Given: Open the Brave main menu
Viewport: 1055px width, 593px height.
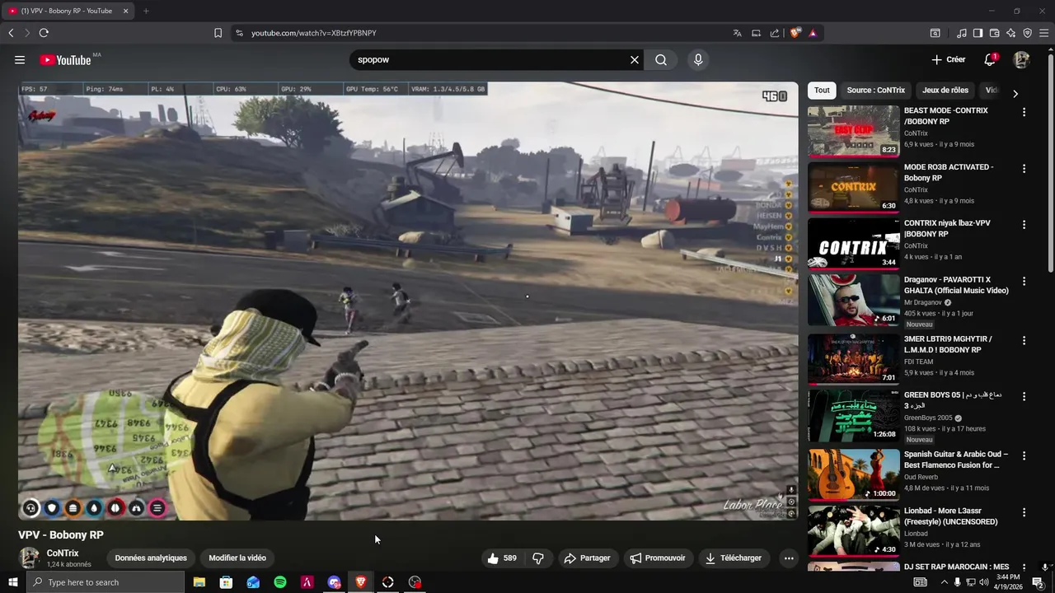Looking at the screenshot, I should 1043,33.
